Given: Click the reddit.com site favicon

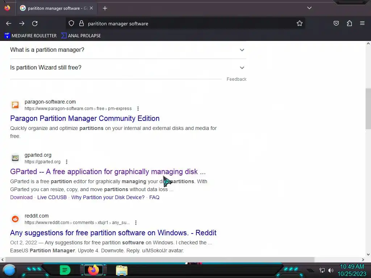Looking at the screenshot, I should coord(15,219).
